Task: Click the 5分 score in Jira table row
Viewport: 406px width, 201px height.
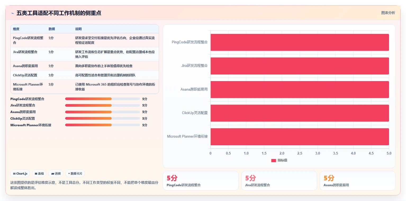Action: pos(51,52)
